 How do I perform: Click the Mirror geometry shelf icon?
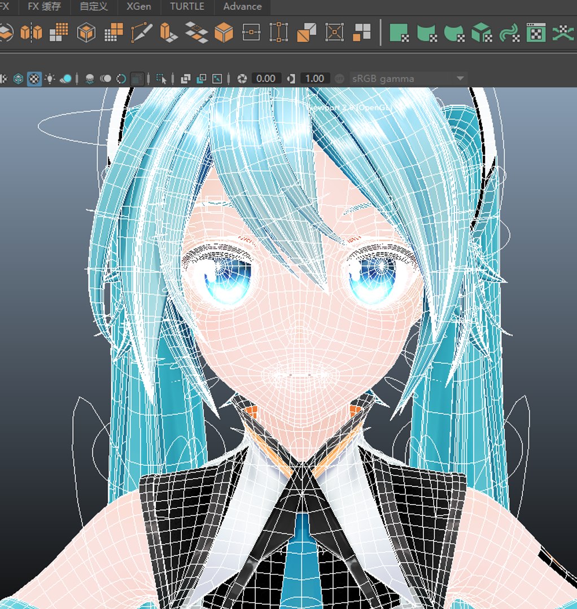[31, 32]
